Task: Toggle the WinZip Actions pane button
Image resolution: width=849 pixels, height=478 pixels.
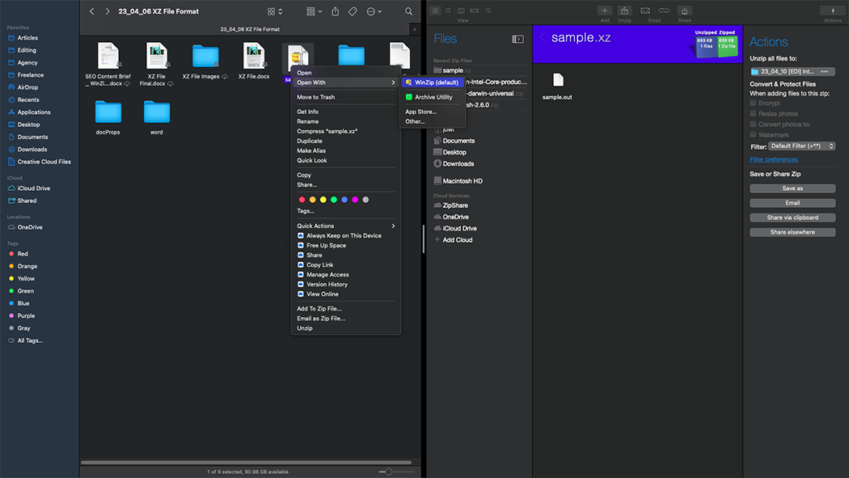Action: click(x=833, y=11)
